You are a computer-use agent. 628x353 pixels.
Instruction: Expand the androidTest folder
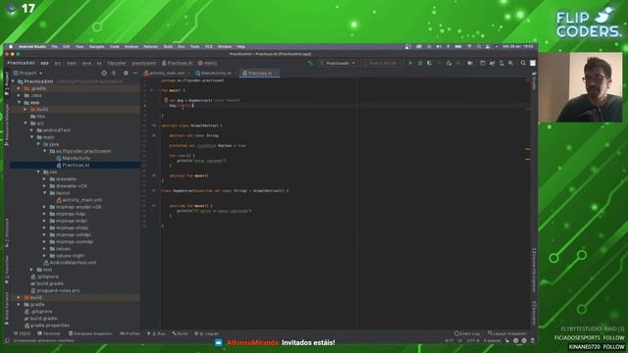point(32,130)
